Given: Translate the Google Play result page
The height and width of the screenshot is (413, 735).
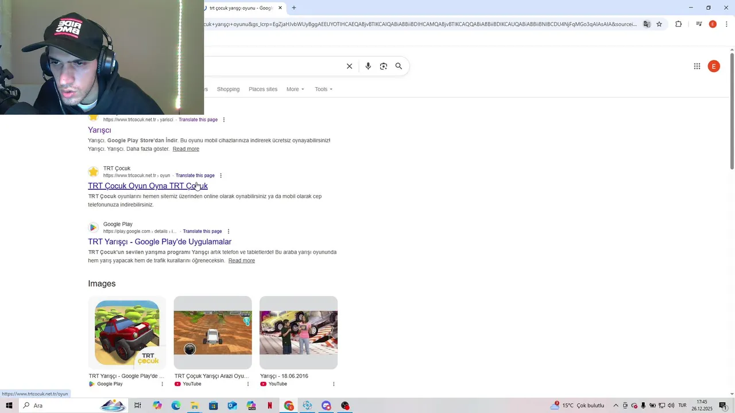Looking at the screenshot, I should (202, 231).
